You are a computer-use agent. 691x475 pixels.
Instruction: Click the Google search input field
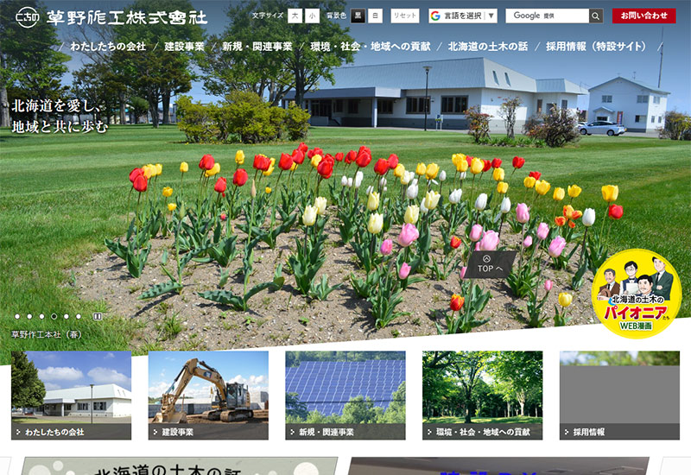coord(548,16)
